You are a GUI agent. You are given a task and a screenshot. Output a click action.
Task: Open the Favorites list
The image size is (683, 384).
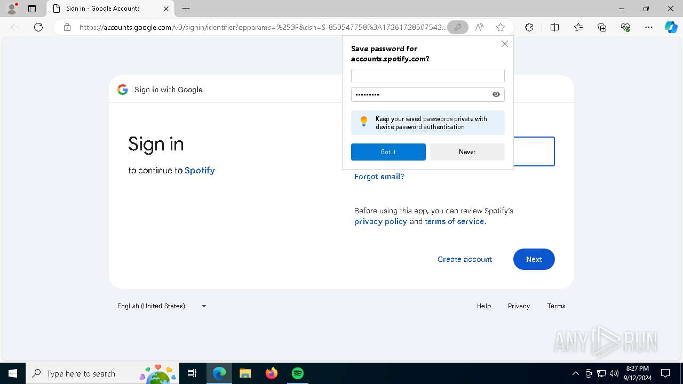(578, 27)
